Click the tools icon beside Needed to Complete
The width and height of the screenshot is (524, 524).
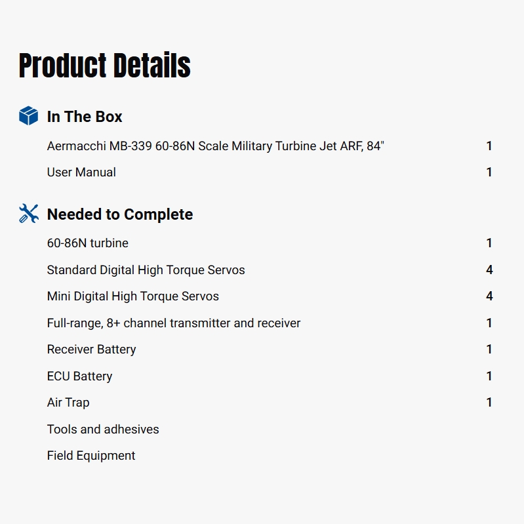(28, 214)
